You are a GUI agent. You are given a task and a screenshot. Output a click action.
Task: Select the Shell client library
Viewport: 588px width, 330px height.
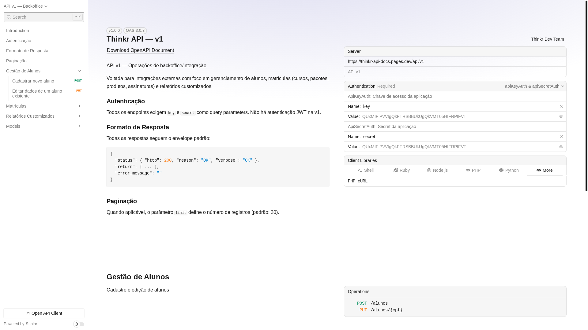(366, 170)
